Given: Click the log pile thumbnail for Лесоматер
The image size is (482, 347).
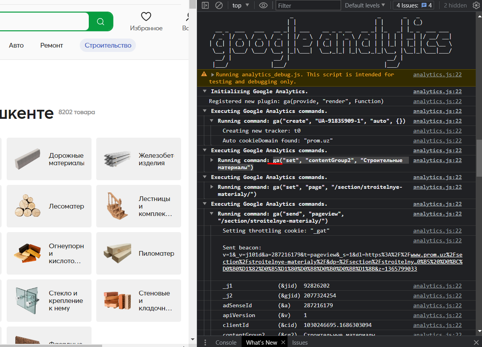Looking at the screenshot, I should coord(27,206).
